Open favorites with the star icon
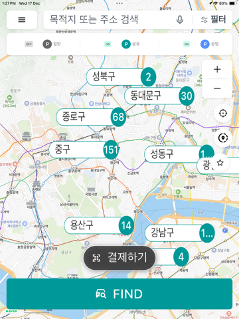Viewport: 239px width, 319px height. 220,163
